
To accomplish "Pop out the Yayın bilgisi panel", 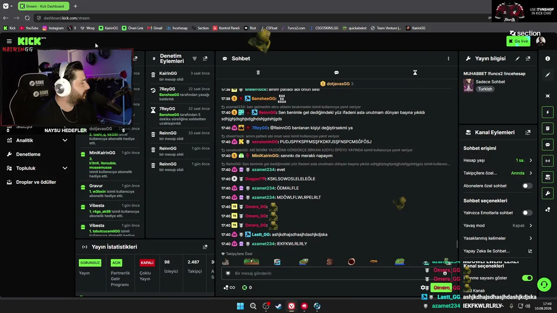I will point(528,59).
